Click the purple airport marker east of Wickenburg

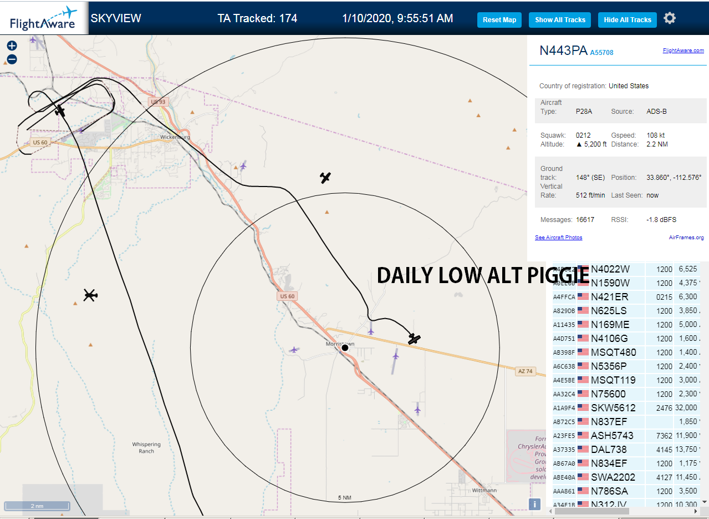point(243,165)
